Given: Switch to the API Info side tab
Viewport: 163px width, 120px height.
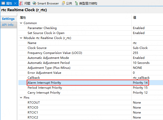Looking at the screenshot, I should click(8, 25).
